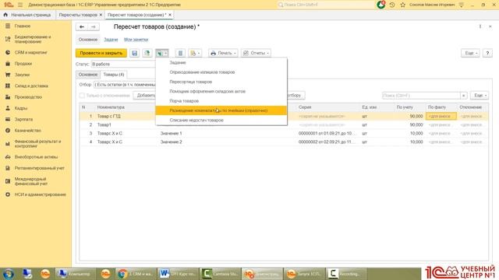Expand the create-based-on dropdown button
The image size is (499, 280).
click(162, 53)
